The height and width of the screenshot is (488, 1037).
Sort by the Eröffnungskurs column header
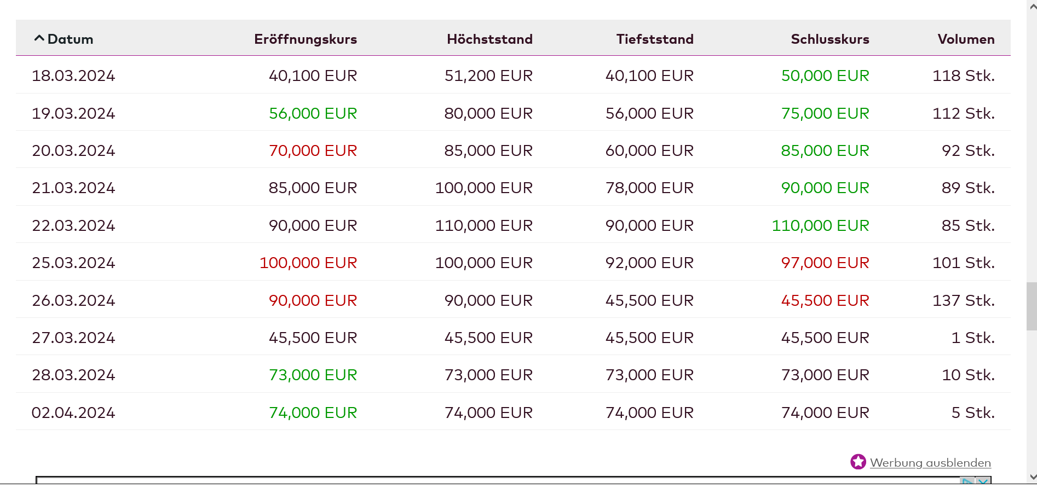(x=305, y=39)
